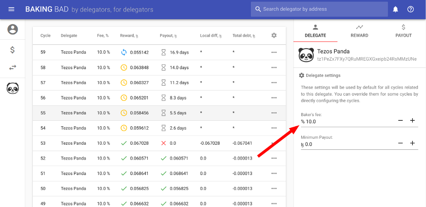The image size is (426, 207).
Task: Click the Tezos Panda avatar in details panel
Action: [306, 55]
